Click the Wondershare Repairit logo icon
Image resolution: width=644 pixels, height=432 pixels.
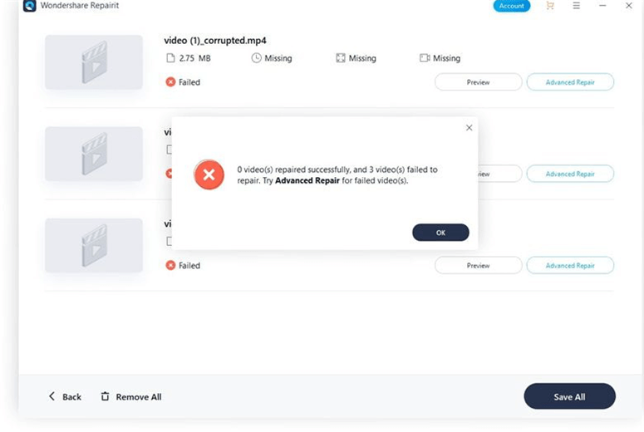click(29, 6)
